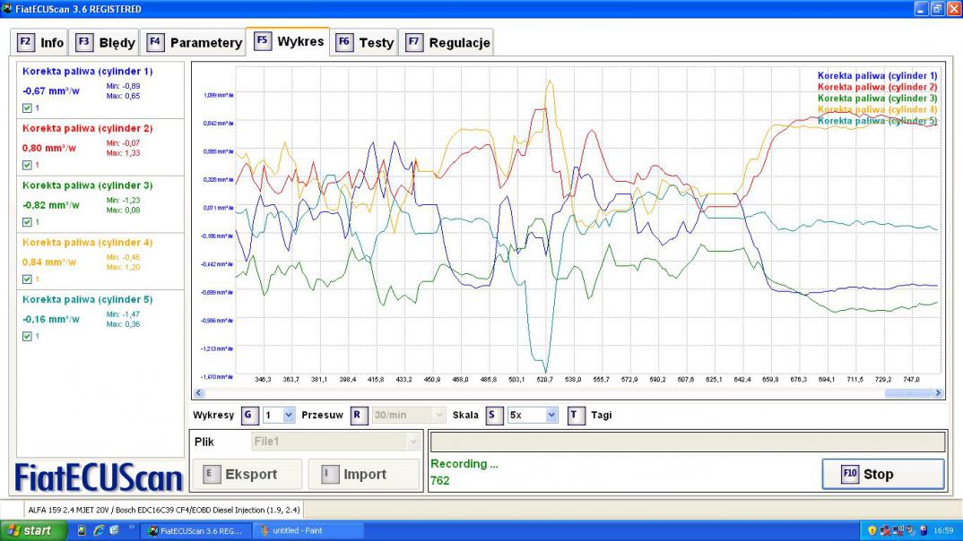This screenshot has width=963, height=541.
Task: Click the 'Min: -1,23' text
Action: pos(123,201)
